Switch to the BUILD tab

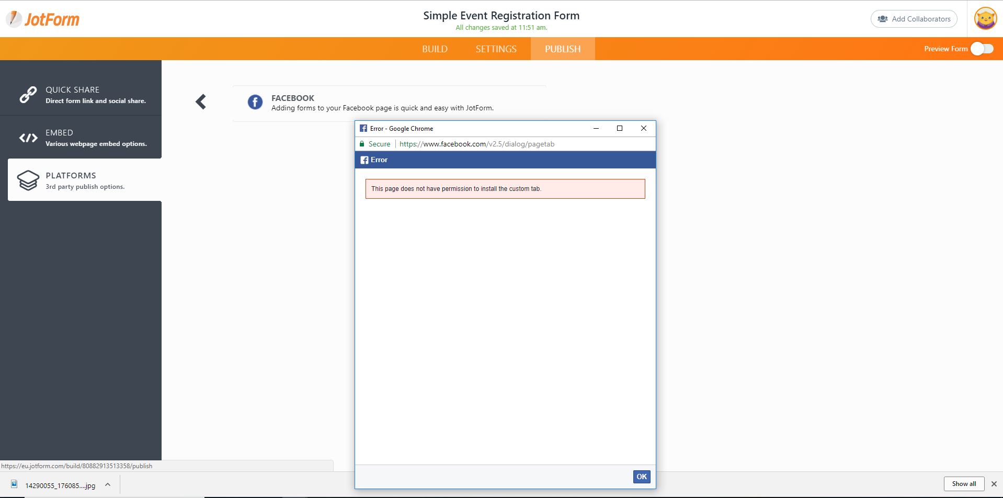[x=435, y=49]
